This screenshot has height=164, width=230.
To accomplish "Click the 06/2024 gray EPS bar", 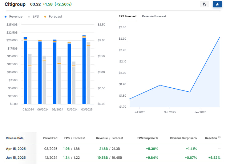I will [x=44, y=80].
